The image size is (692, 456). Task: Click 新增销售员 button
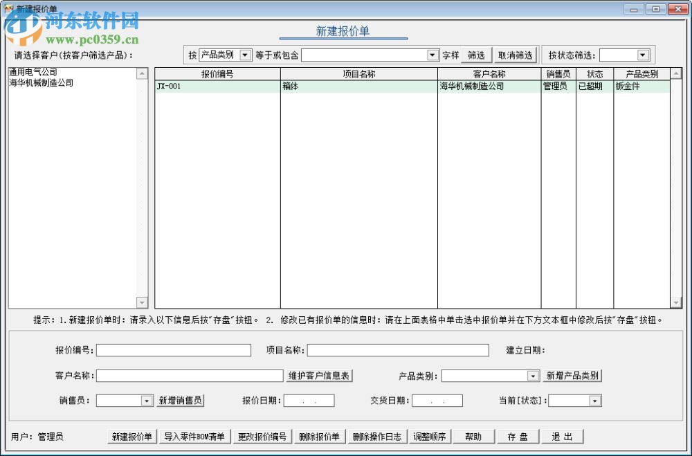(x=180, y=401)
